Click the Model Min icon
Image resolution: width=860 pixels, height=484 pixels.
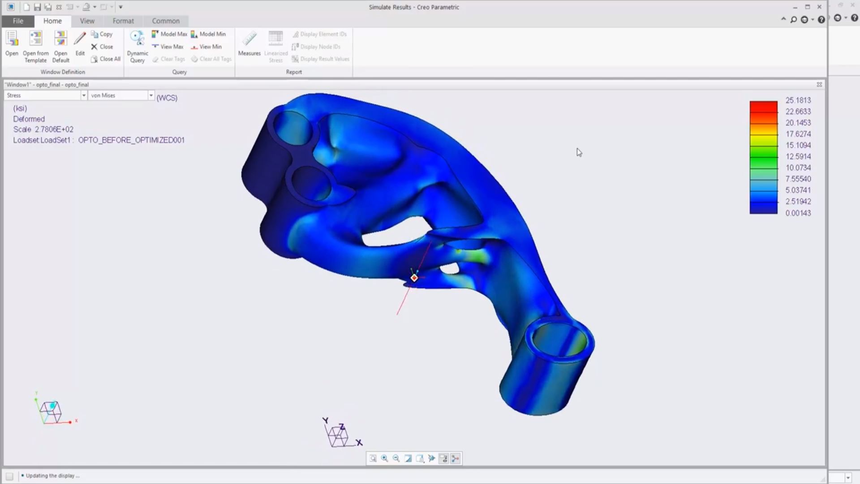coord(194,34)
